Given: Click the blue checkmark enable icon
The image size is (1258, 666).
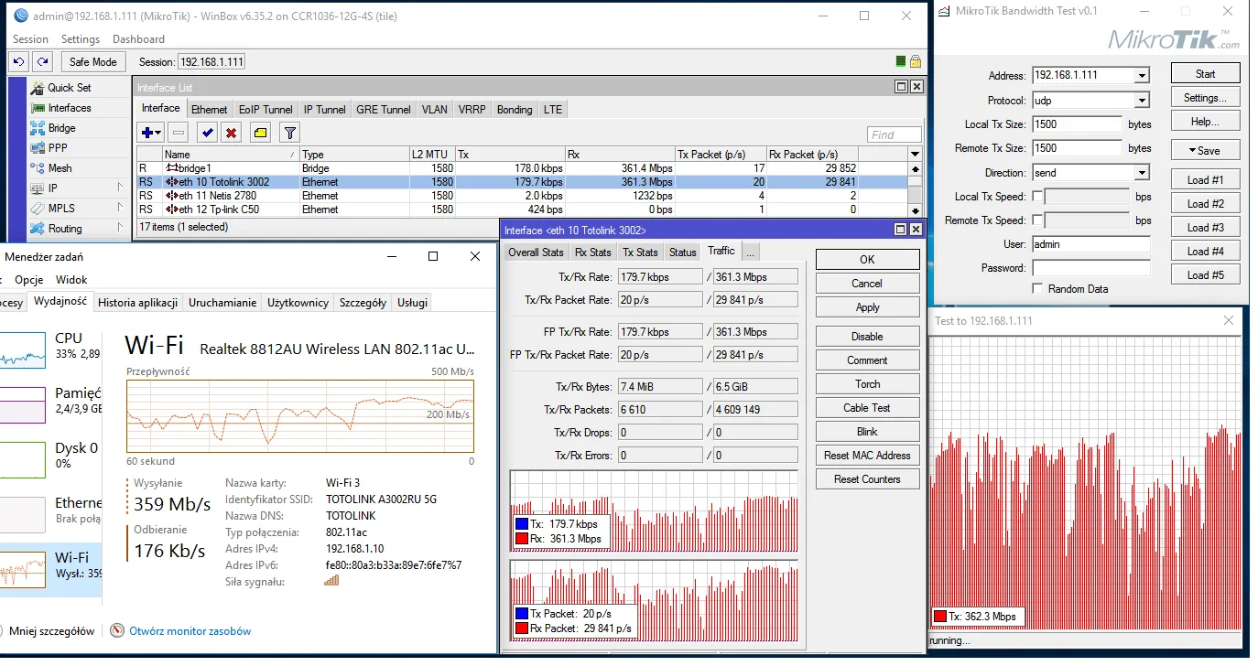Looking at the screenshot, I should pos(208,133).
